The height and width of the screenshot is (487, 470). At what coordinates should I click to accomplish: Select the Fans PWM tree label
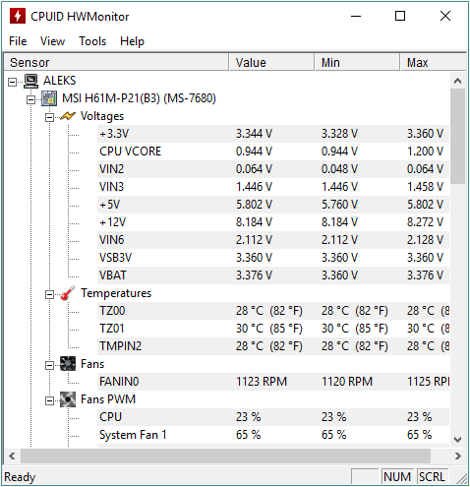pos(108,399)
